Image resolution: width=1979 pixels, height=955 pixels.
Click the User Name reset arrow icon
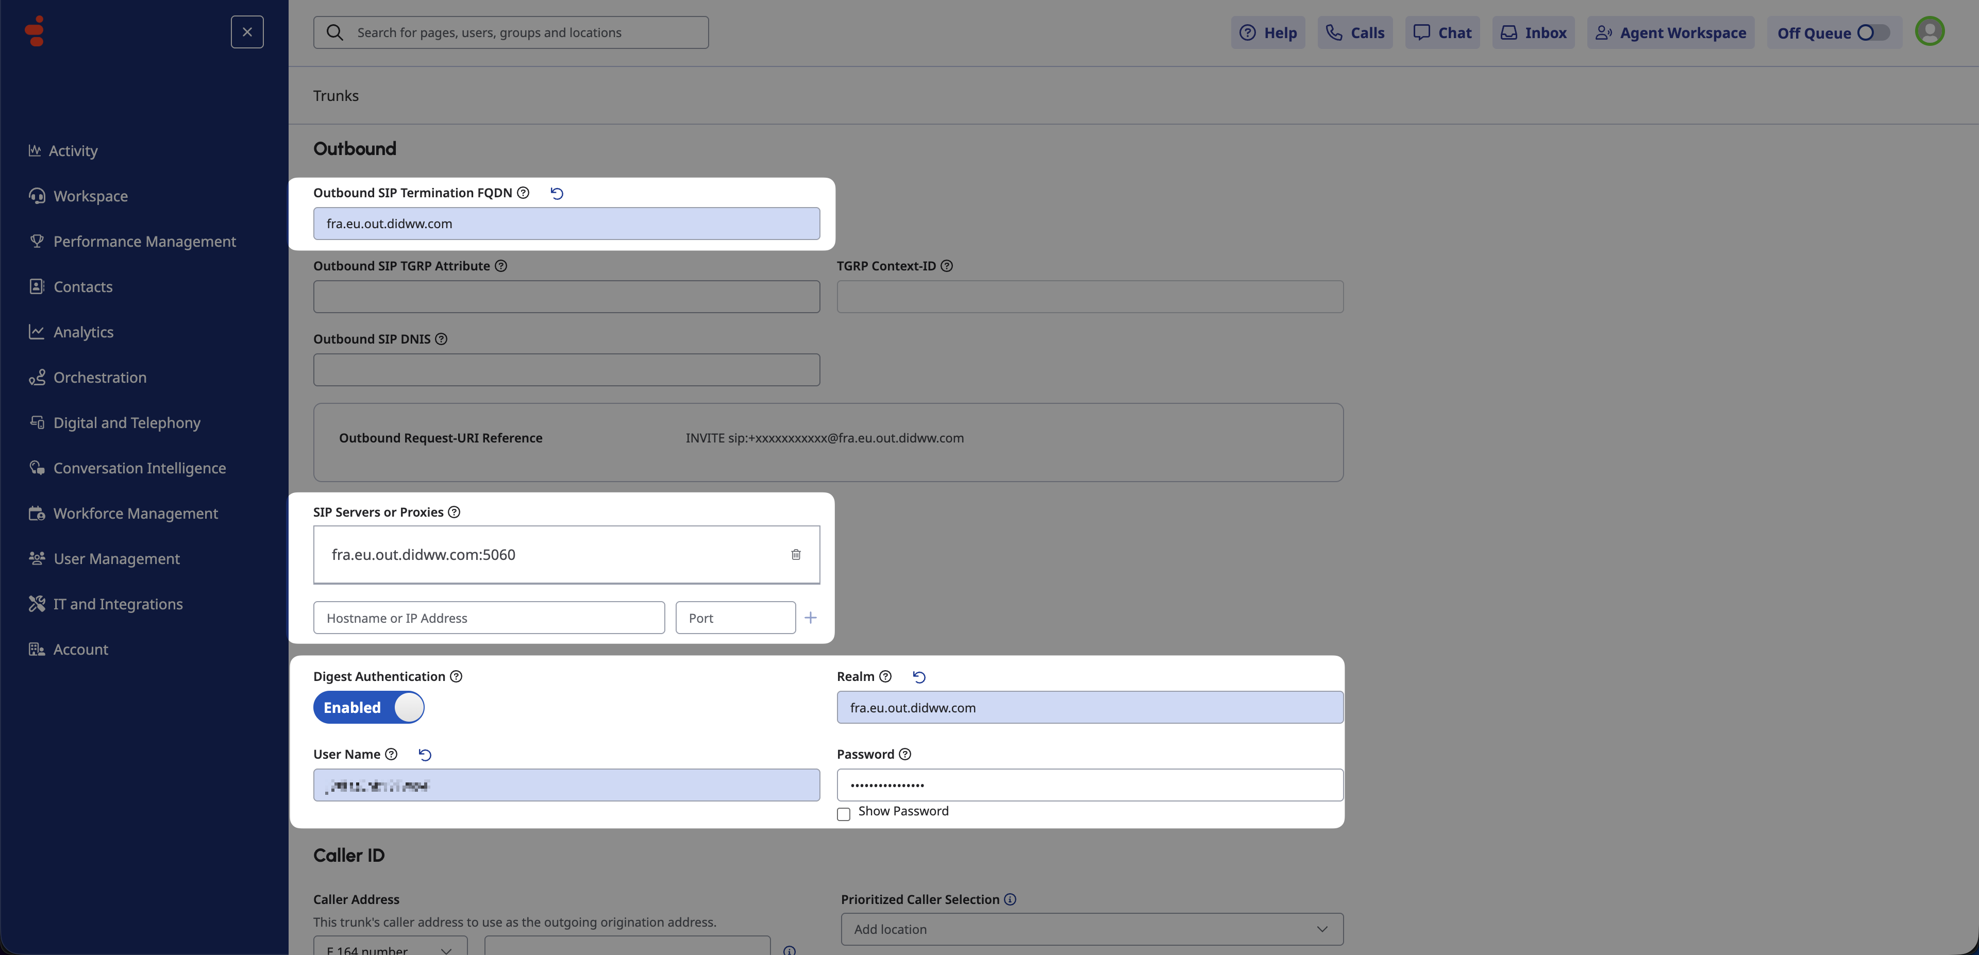click(x=425, y=755)
